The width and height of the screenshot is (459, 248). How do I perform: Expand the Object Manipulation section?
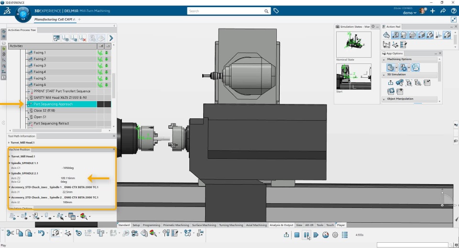click(x=384, y=99)
